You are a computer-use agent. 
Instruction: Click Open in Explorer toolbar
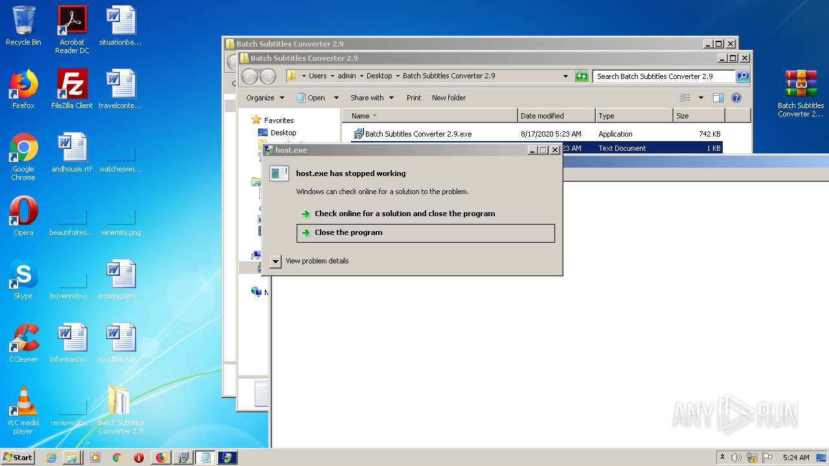(312, 98)
